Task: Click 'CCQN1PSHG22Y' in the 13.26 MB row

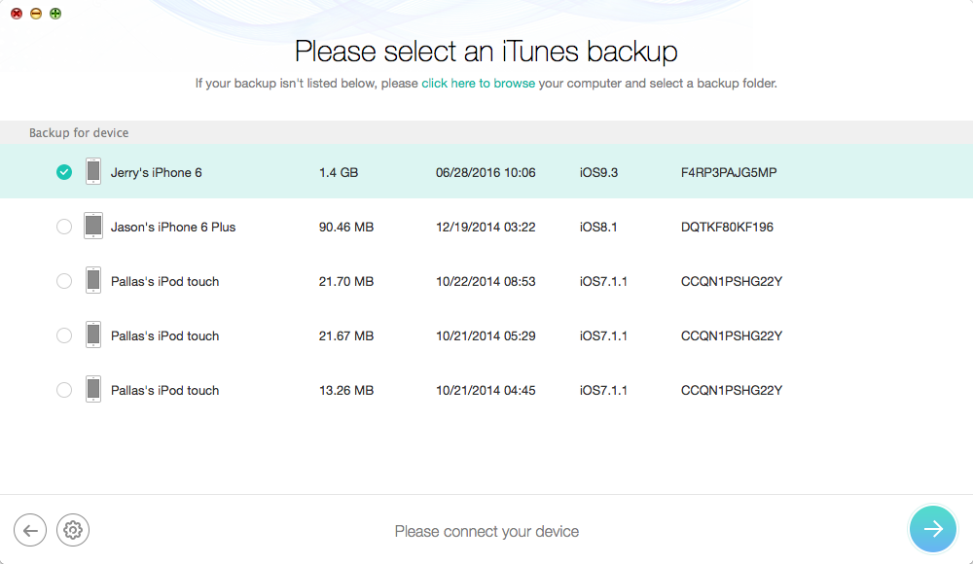Action: coord(732,391)
